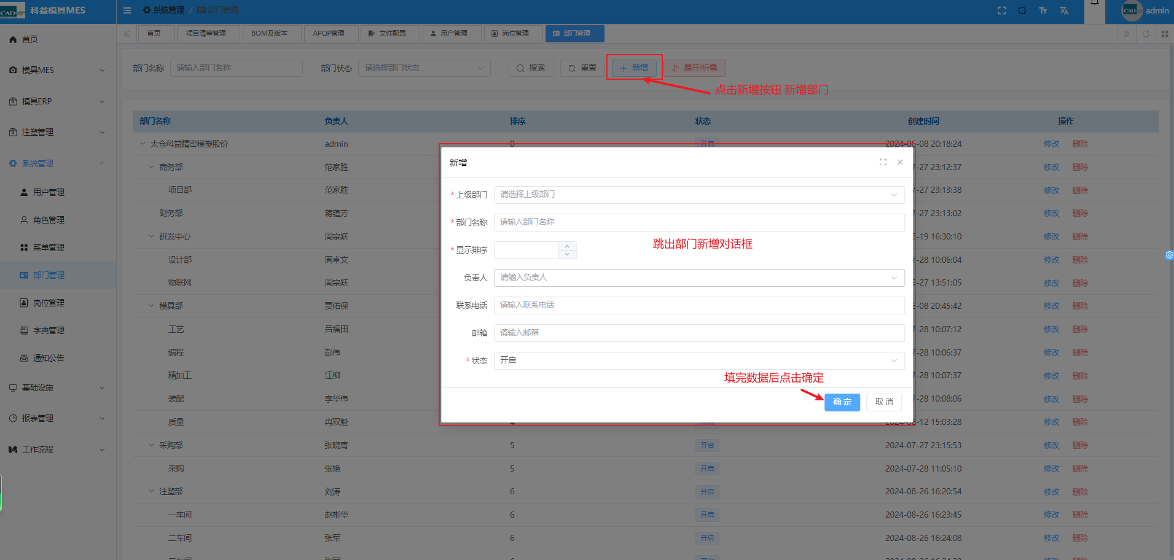This screenshot has height=560, width=1174.
Task: Decrease the 显示排序 value with the down arrow
Action: click(x=567, y=254)
